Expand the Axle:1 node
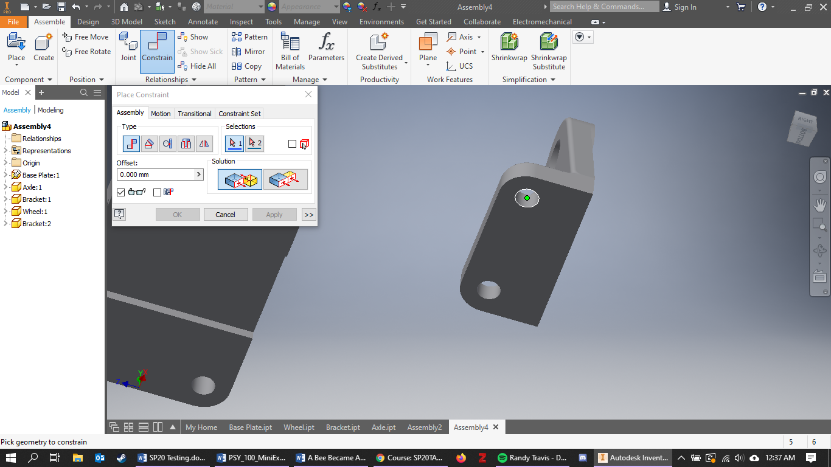The width and height of the screenshot is (831, 467). 5,187
